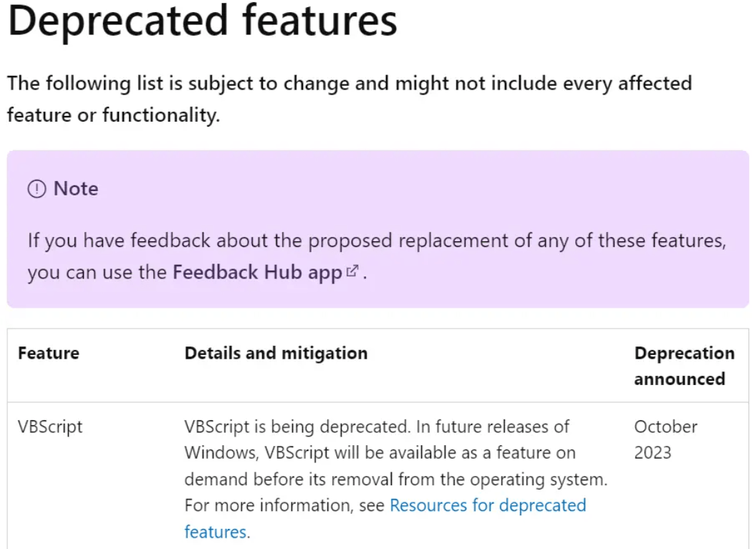
Task: Click the October 2023 date cell
Action: tap(665, 439)
